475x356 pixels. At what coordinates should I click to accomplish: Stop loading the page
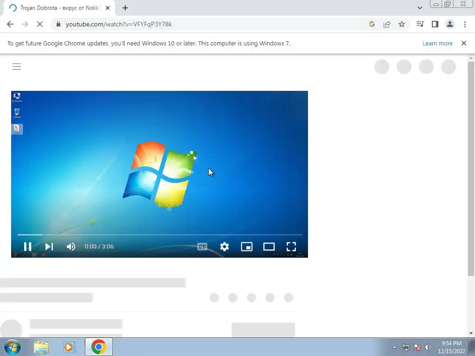(x=40, y=24)
